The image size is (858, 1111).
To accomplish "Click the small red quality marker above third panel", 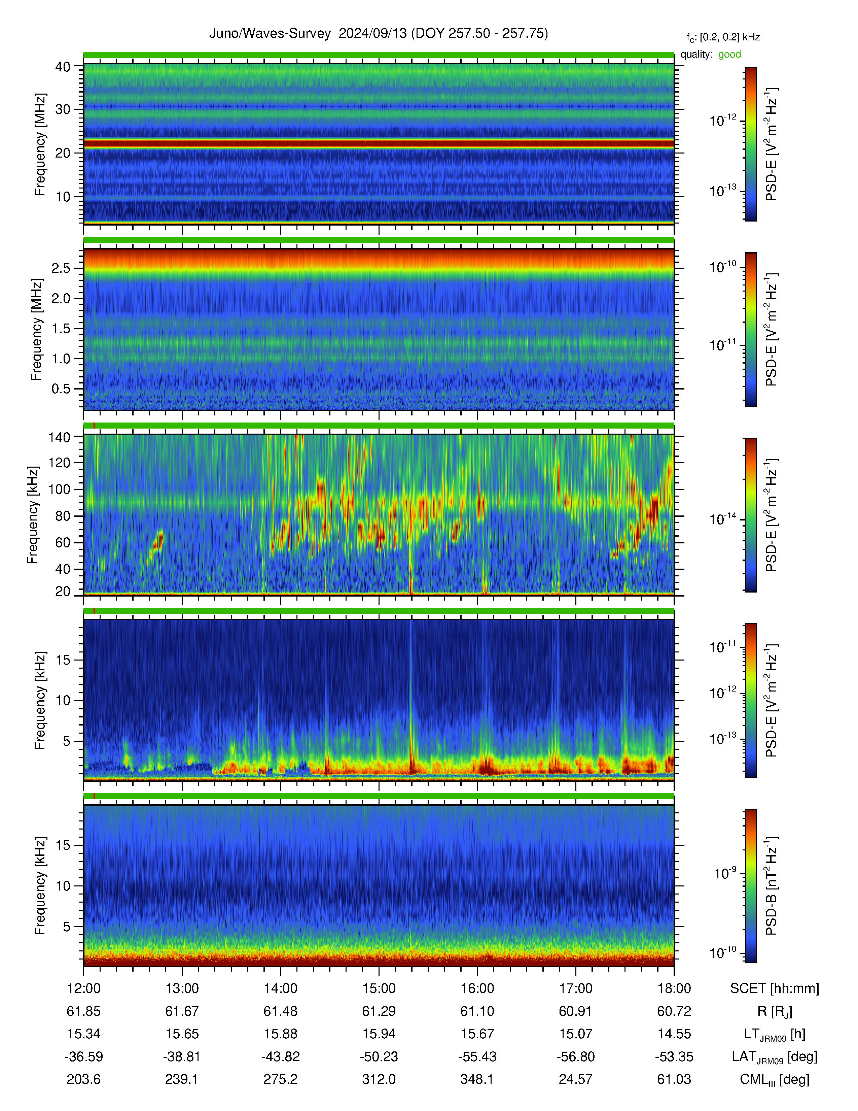I will (x=94, y=426).
